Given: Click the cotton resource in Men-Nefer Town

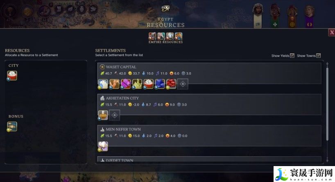Looking at the screenshot, I should tap(103, 146).
